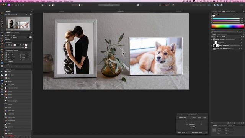The image size is (245, 138).
Task: Open Blend Mode dropdown in Live Perspective dialog
Action: point(203,132)
